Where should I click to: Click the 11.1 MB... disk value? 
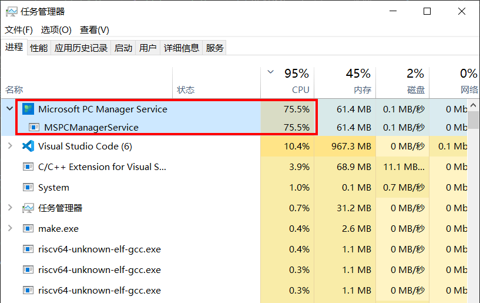(x=404, y=167)
